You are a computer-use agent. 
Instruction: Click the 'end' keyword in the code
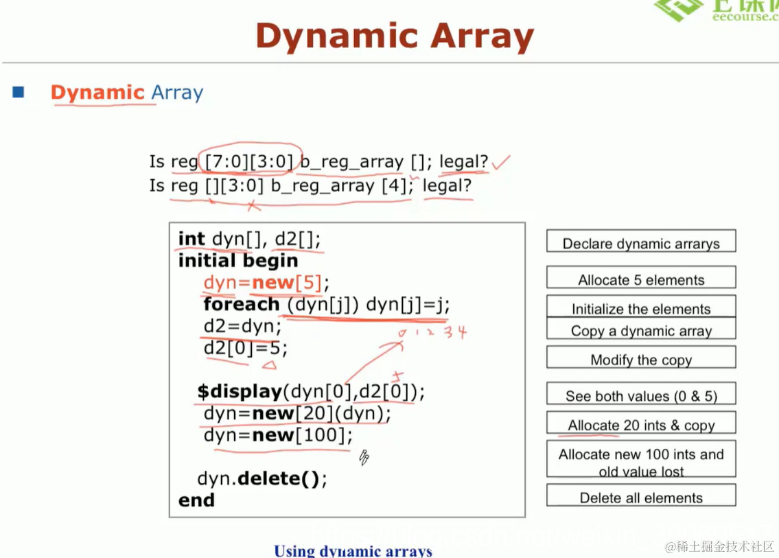[196, 500]
